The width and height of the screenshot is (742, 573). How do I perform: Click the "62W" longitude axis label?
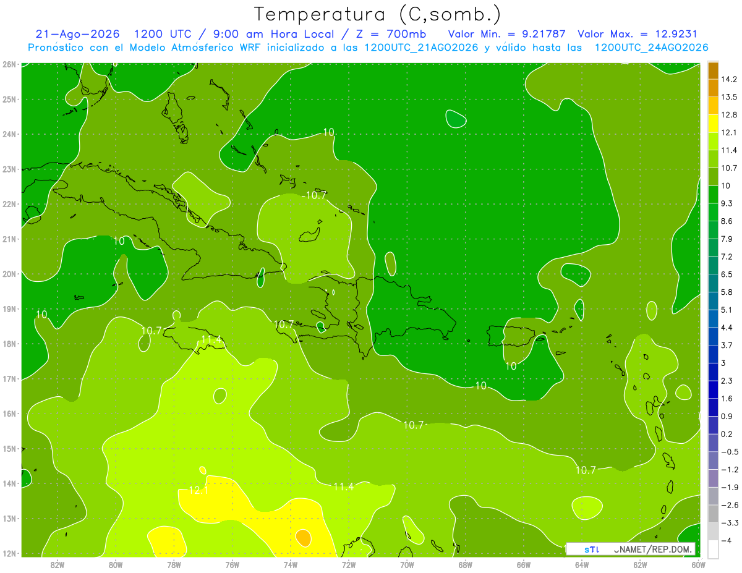pyautogui.click(x=640, y=564)
